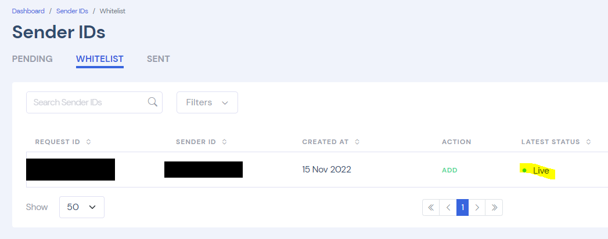
Task: Select page 1 pagination button
Action: pyautogui.click(x=462, y=207)
